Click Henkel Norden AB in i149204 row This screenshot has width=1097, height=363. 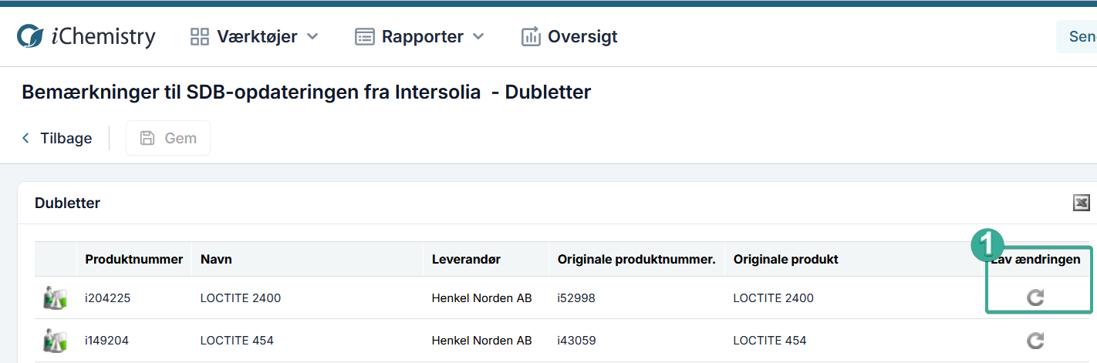point(481,341)
